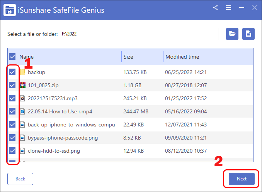Toggle the select-all checkbox beside Name
Screen dimensions: 262x192
pyautogui.click(x=12, y=57)
